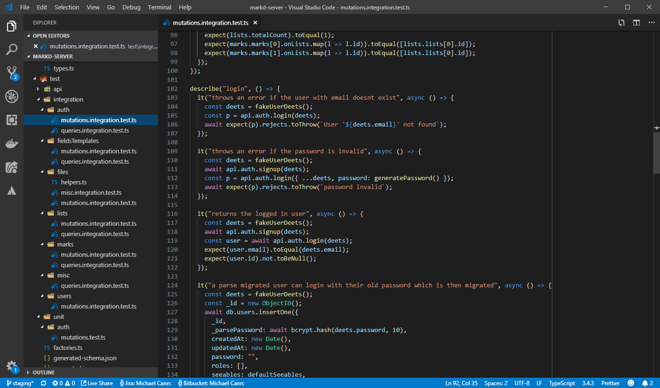Open the Docker panel icon
Image resolution: width=660 pixels, height=388 pixels.
click(x=12, y=143)
